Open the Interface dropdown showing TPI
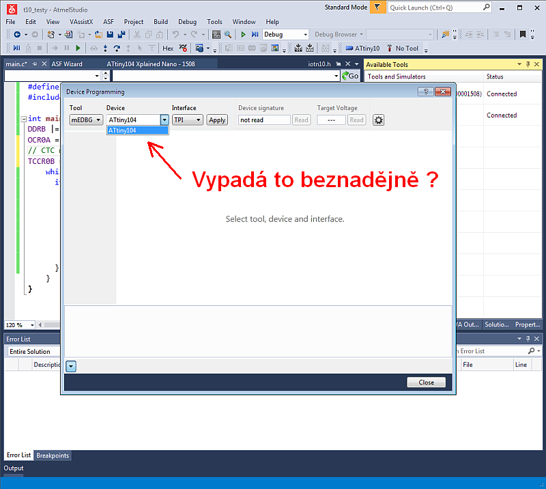The image size is (546, 489). [187, 120]
